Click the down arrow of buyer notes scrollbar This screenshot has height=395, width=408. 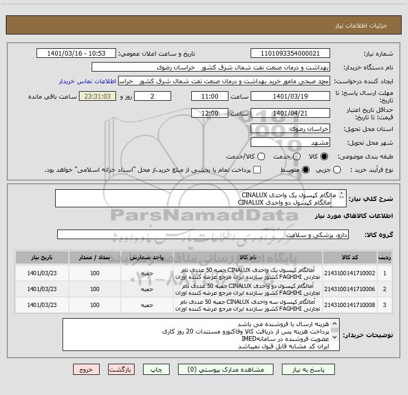pos(335,337)
